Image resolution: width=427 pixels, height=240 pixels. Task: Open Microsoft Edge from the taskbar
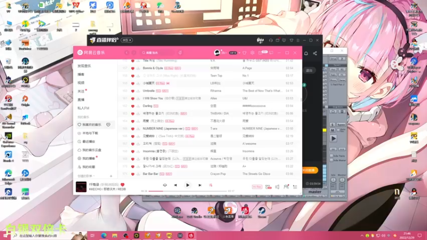(104, 235)
